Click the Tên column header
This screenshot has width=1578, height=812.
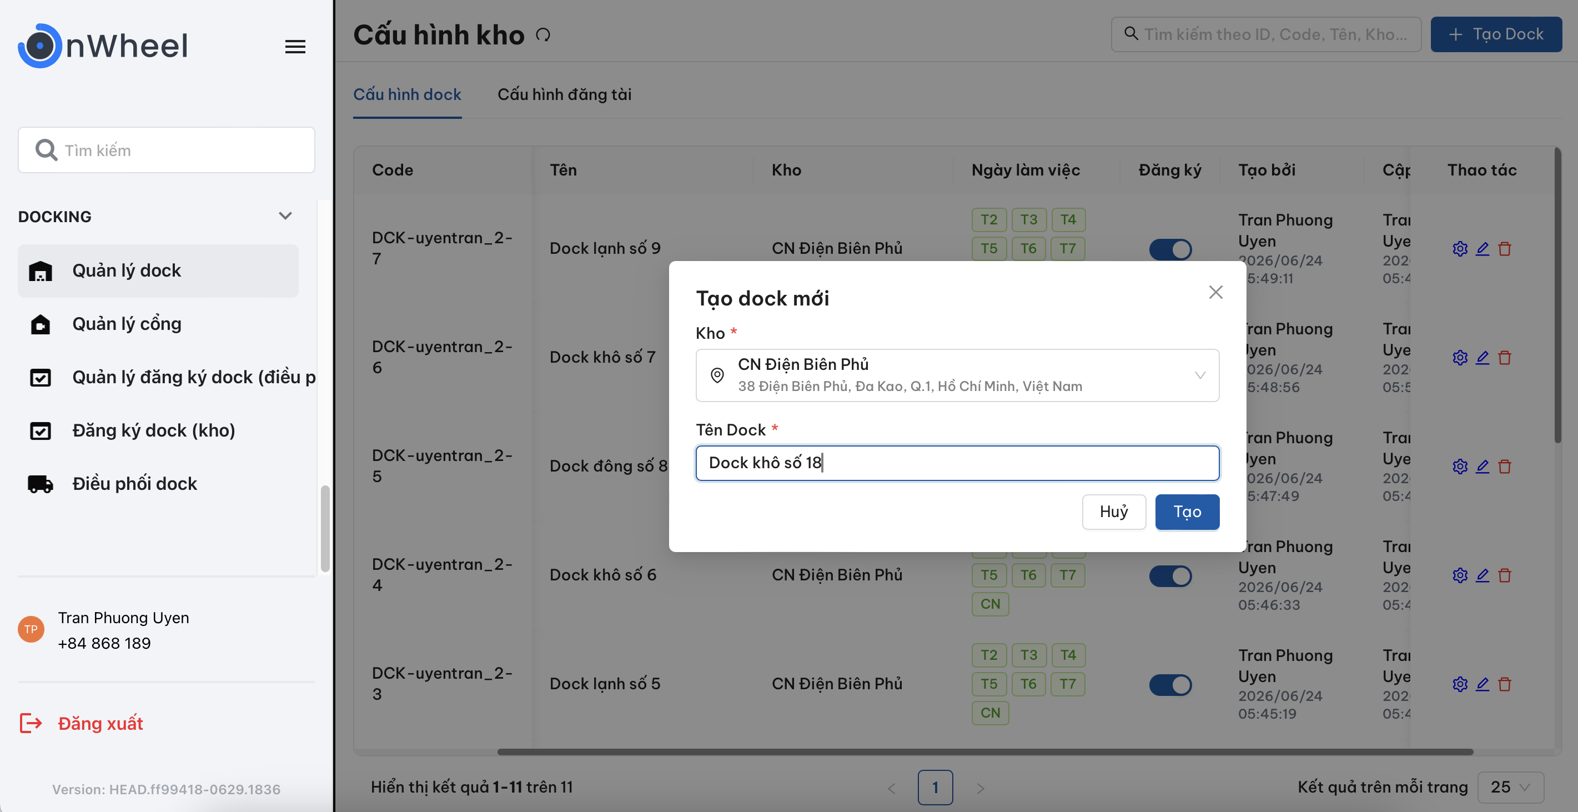point(563,171)
